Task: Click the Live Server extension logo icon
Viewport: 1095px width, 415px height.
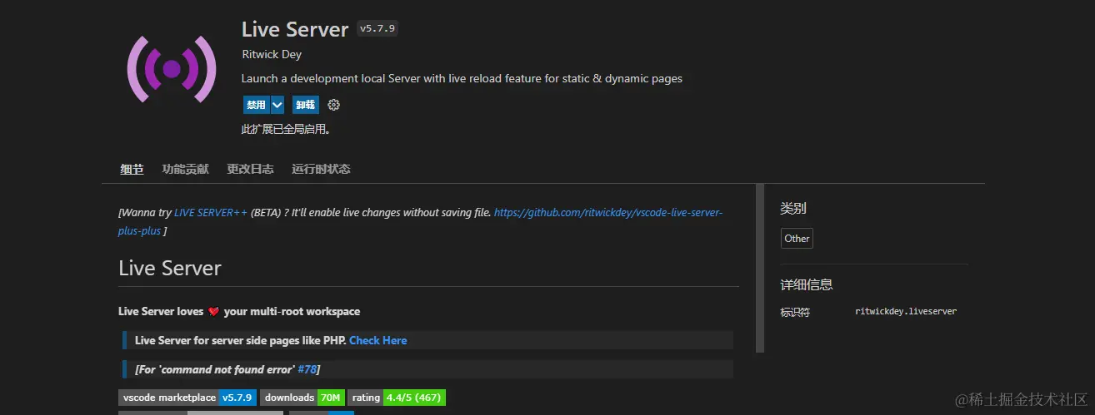Action: tap(171, 69)
